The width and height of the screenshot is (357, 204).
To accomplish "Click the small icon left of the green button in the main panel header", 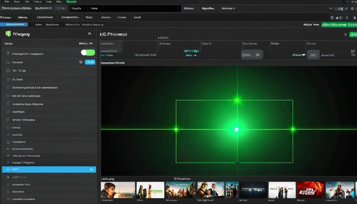I will 345,35.
